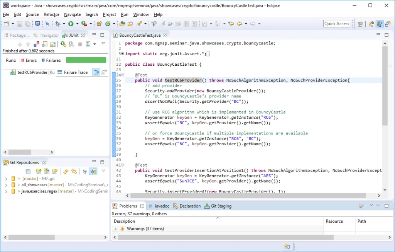Rerun the last JUnit test

coord(63,44)
